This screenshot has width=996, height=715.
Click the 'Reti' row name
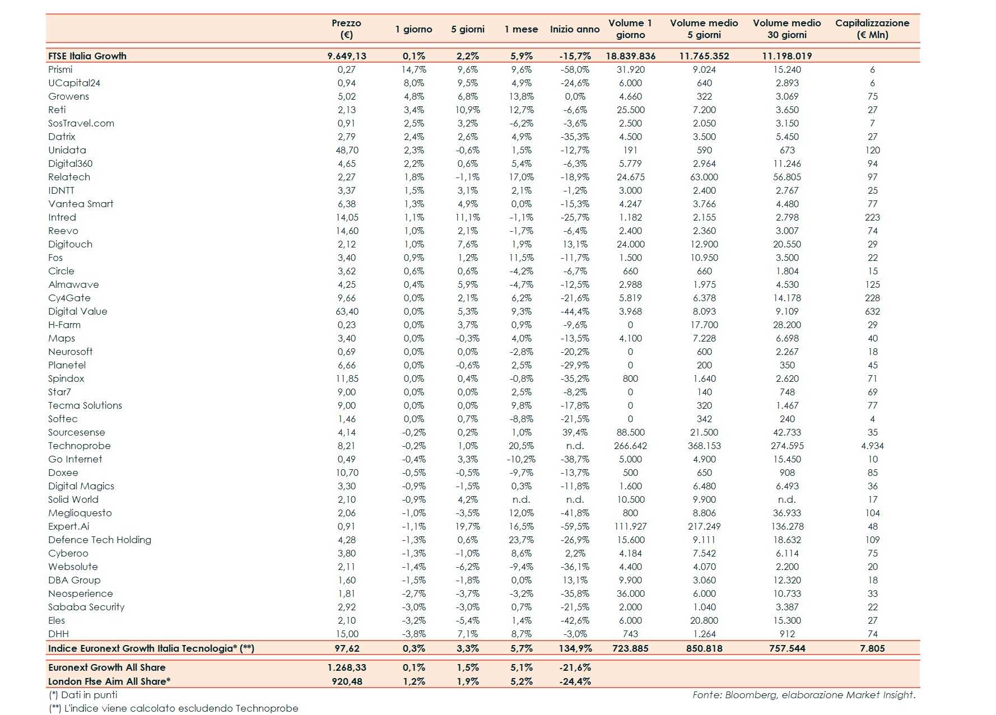[x=57, y=110]
